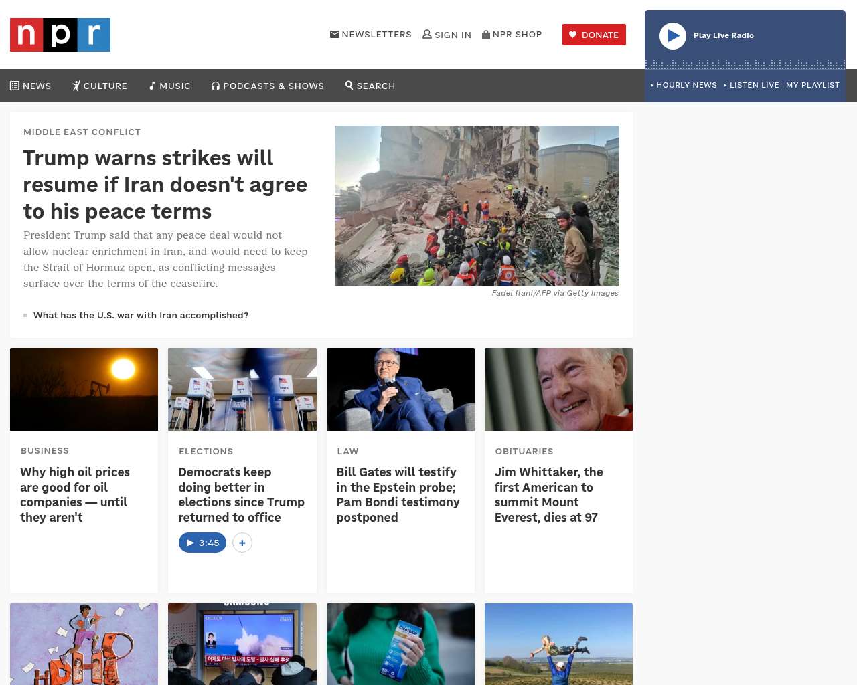This screenshot has width=857, height=685.
Task: Click the Donate heart button
Action: tap(594, 35)
